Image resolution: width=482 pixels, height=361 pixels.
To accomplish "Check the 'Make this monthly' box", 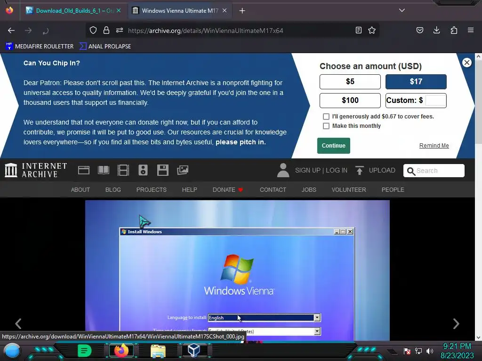I will tap(326, 126).
